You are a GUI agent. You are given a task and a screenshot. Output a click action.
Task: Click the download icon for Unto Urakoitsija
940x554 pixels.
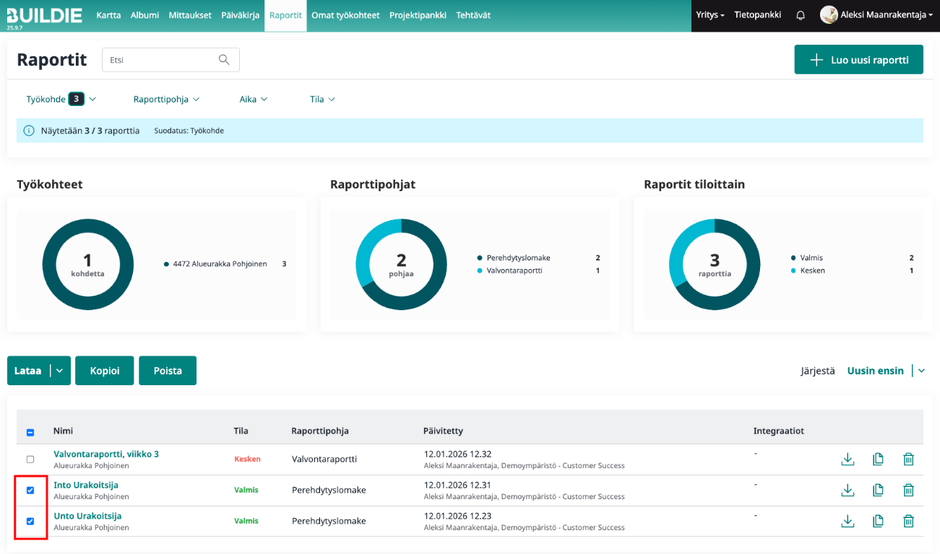[848, 521]
